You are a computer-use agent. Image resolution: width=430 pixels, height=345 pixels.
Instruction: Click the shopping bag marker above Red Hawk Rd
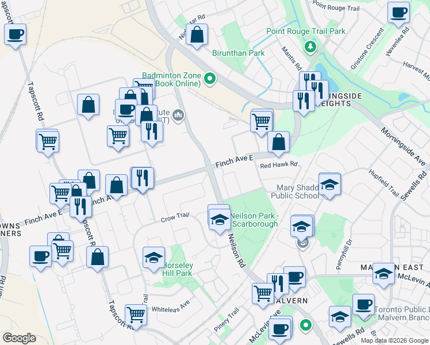278,143
